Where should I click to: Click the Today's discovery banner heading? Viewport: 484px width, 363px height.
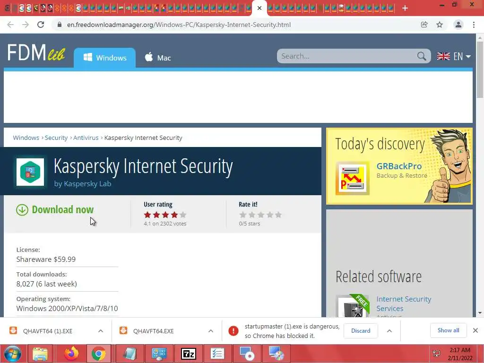click(380, 144)
